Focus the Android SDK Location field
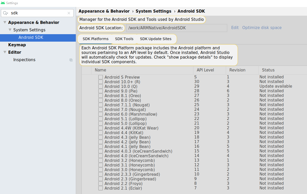307x194 pixels. 176,28
